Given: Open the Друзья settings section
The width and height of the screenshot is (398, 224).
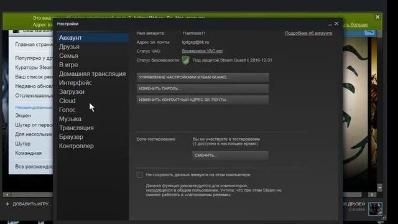Looking at the screenshot, I should (69, 47).
